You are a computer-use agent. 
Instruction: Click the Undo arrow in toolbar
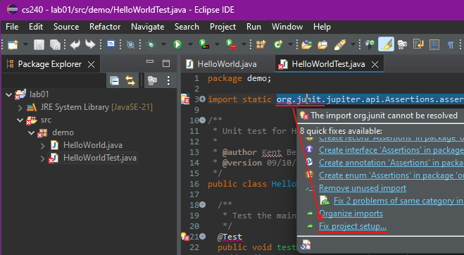point(75,44)
